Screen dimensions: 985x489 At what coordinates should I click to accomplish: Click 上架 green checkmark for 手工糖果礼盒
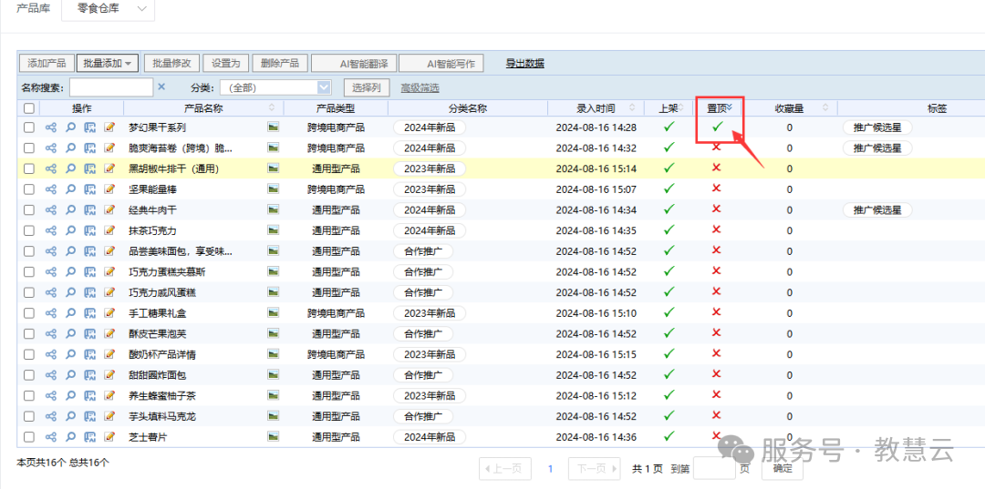(x=669, y=312)
